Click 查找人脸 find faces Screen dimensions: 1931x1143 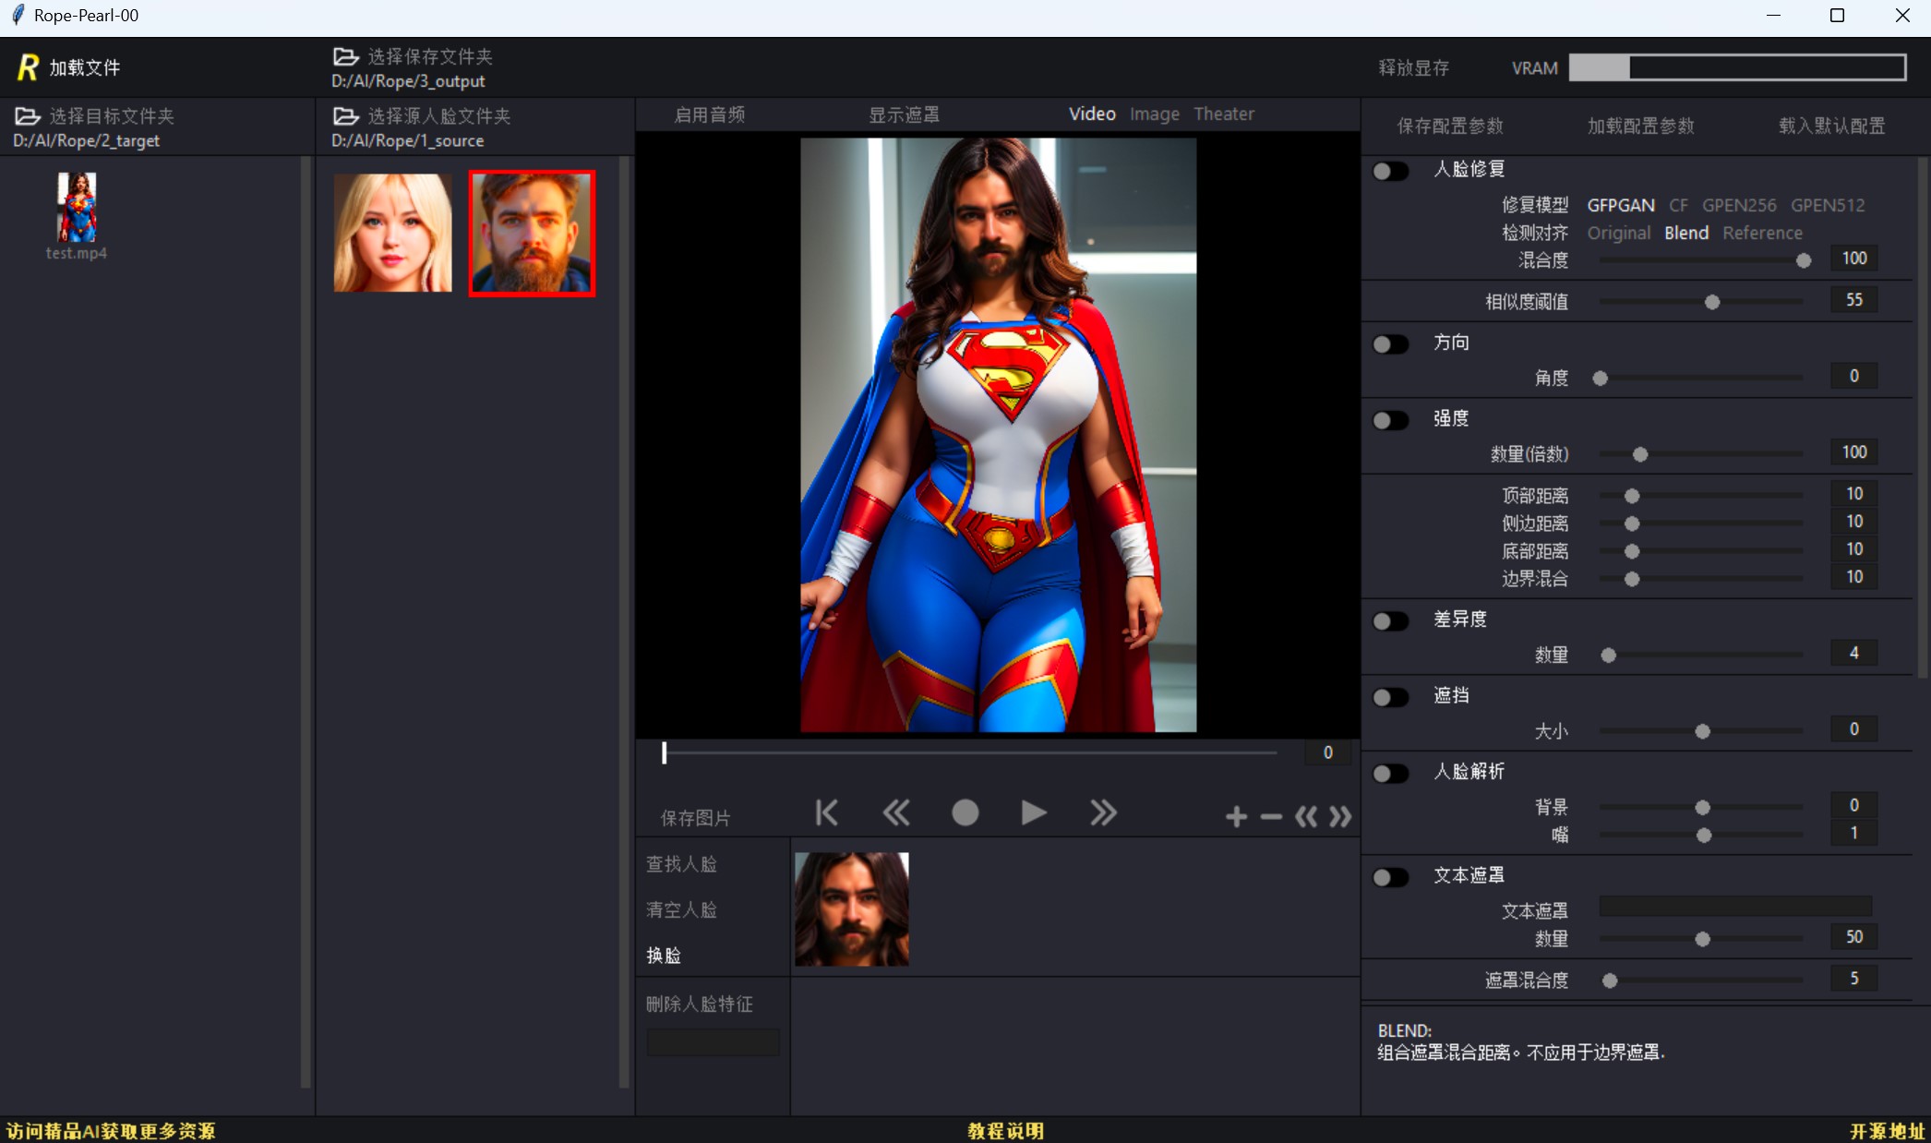pyautogui.click(x=681, y=864)
